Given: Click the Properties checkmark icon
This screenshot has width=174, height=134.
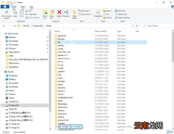Looking at the screenshot, I should click(98, 12).
